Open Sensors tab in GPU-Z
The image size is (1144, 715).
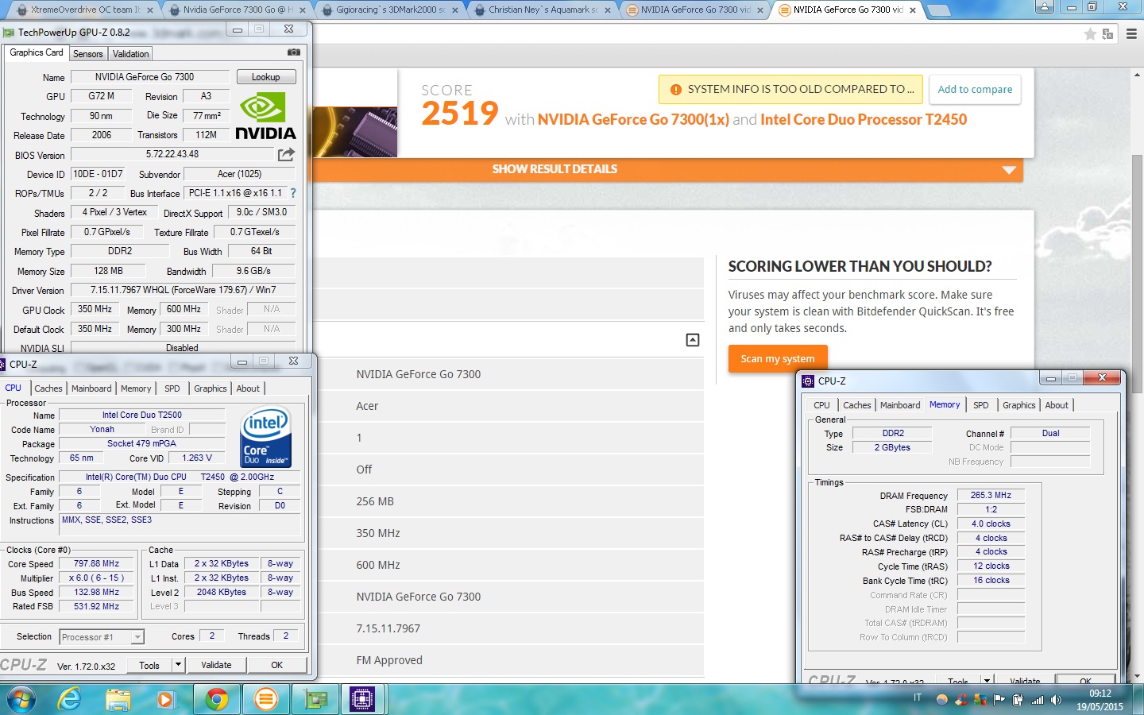coord(88,54)
